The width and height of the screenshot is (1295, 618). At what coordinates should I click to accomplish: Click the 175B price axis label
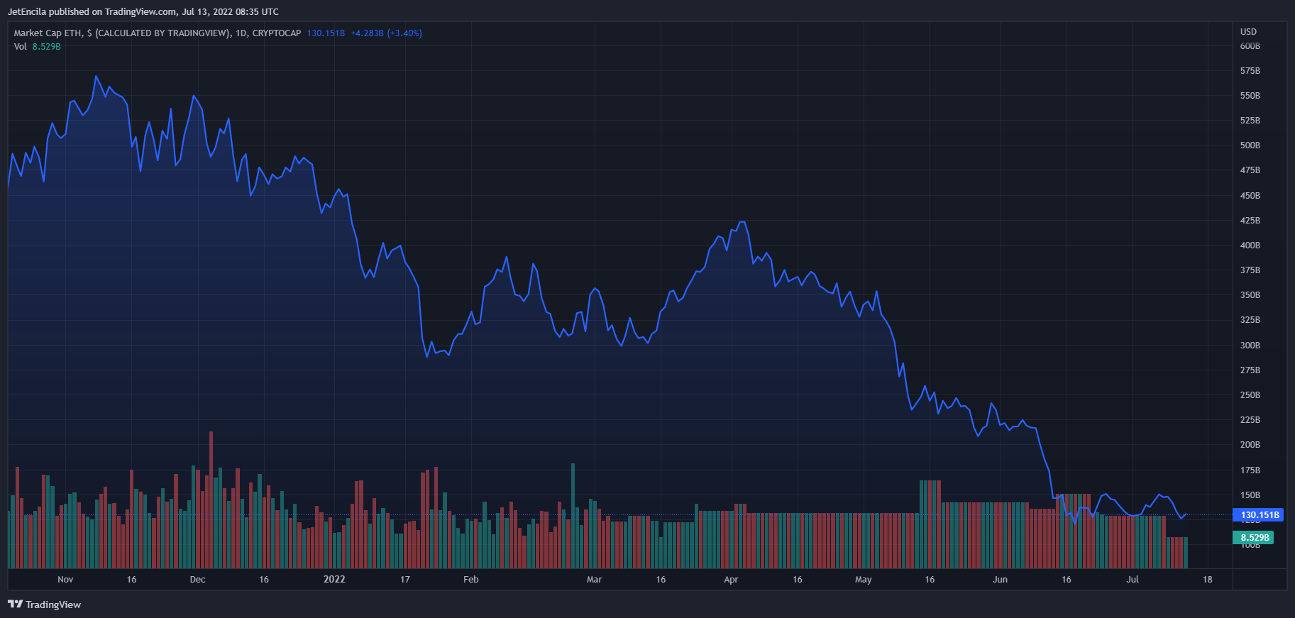[x=1250, y=470]
